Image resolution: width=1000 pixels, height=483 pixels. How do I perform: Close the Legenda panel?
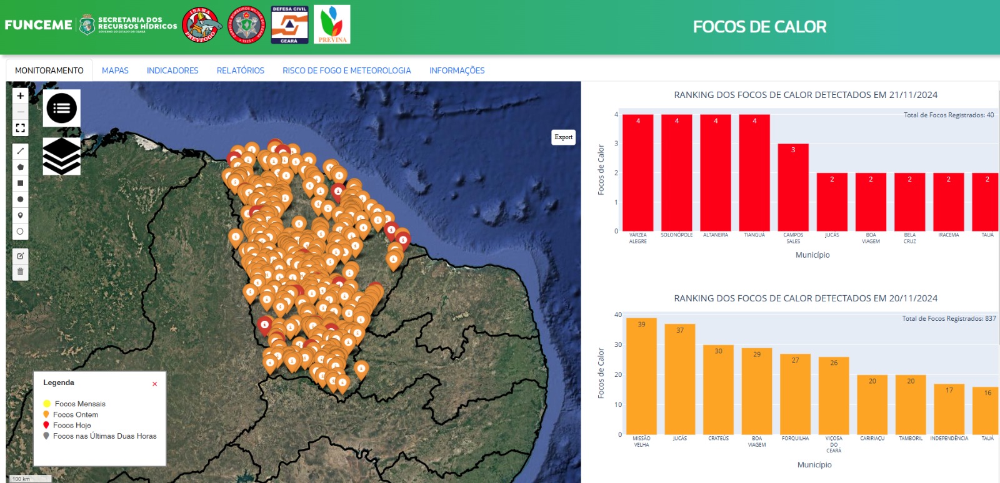tap(154, 384)
